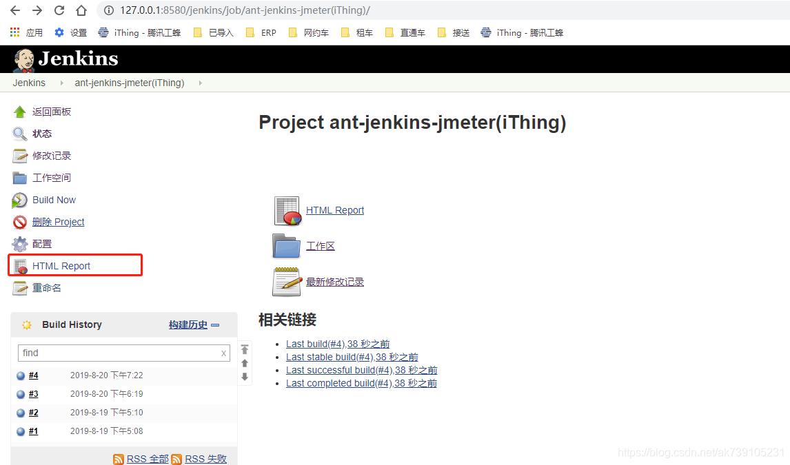The height and width of the screenshot is (465, 790).
Task: Click the 2019-8-20 下午6:19 build timestamp
Action: pos(106,394)
